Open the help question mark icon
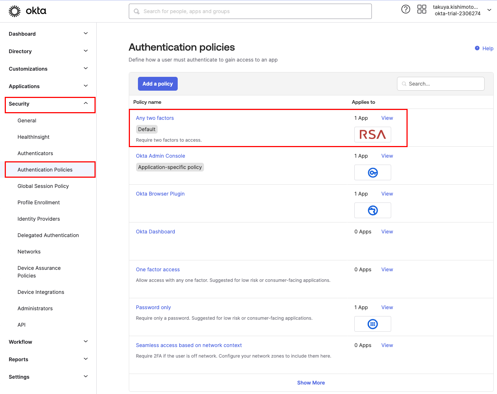This screenshot has width=497, height=394. [405, 9]
